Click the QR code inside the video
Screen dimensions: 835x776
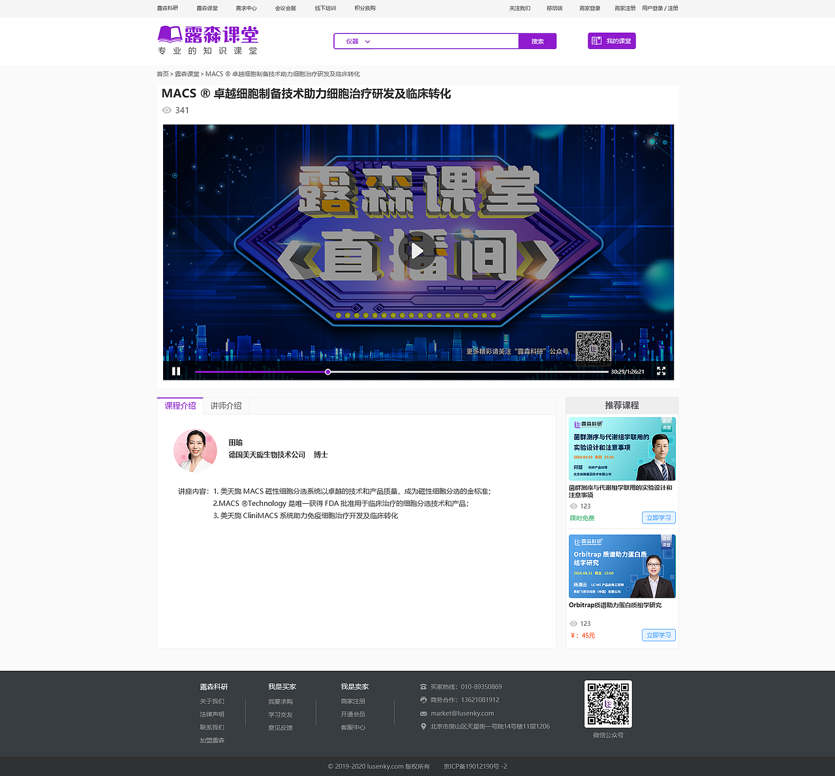(593, 347)
